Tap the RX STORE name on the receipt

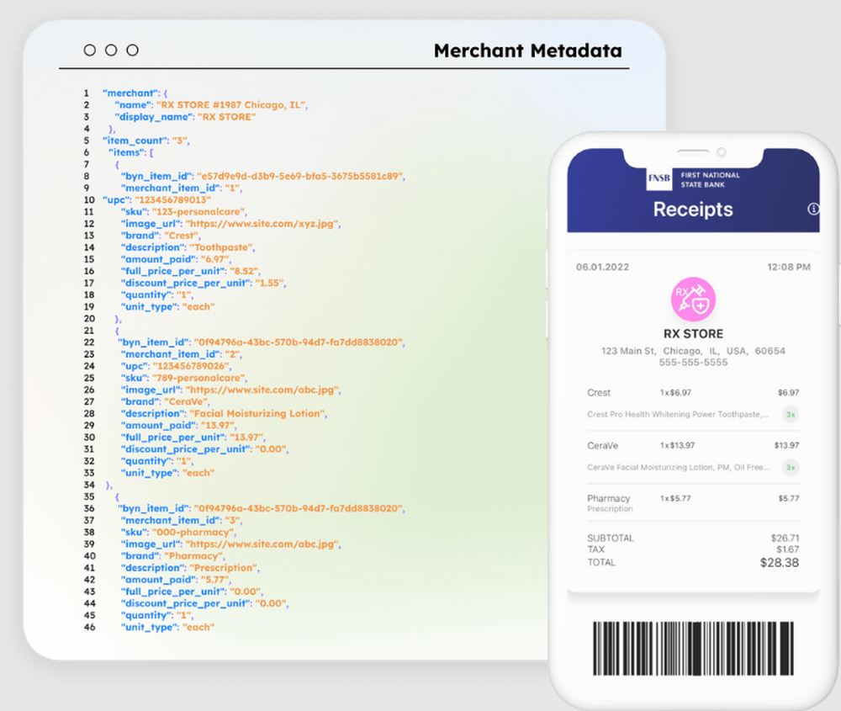(693, 334)
